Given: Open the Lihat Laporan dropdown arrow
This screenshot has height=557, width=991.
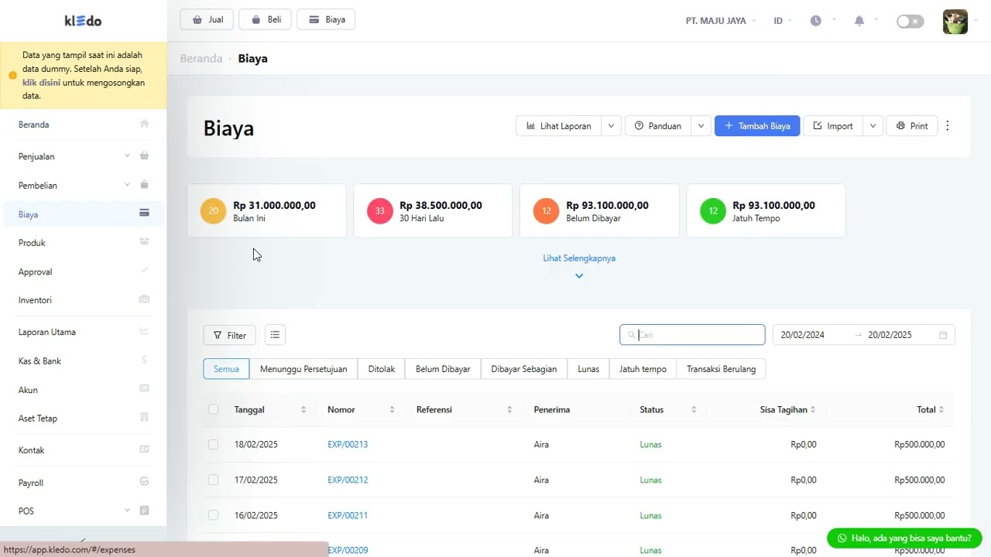Looking at the screenshot, I should (x=612, y=126).
